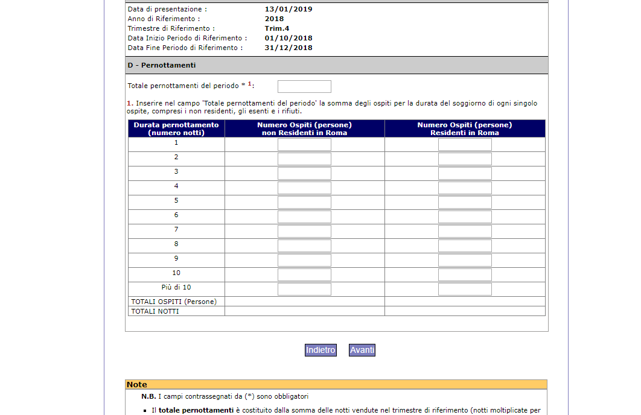Click non Residenti field for Più di 10
The height and width of the screenshot is (415, 641).
[304, 290]
